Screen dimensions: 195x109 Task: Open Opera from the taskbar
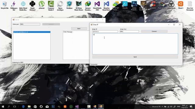click(41, 107)
